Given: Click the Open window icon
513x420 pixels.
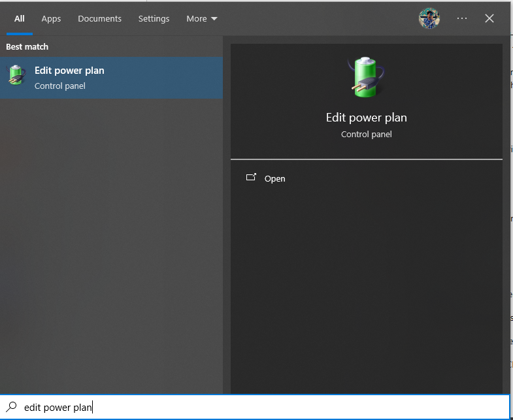Looking at the screenshot, I should [x=251, y=177].
